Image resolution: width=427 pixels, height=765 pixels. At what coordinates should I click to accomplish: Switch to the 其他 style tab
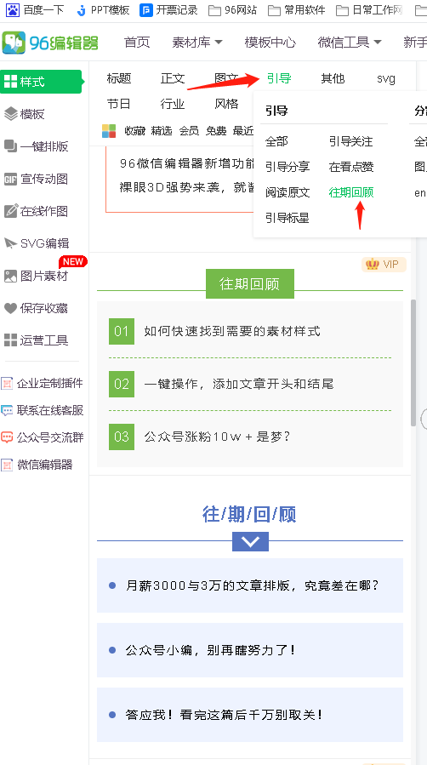(333, 78)
